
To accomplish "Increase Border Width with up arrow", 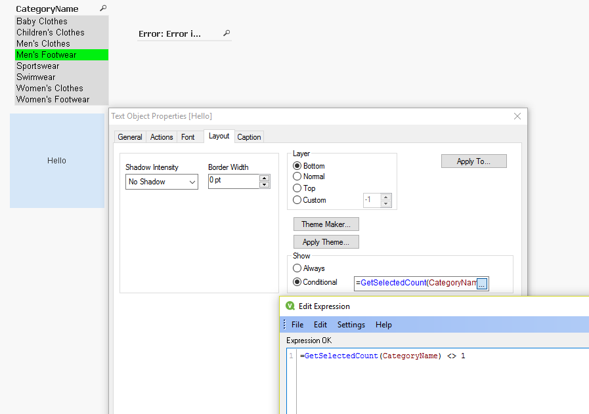I will point(265,178).
